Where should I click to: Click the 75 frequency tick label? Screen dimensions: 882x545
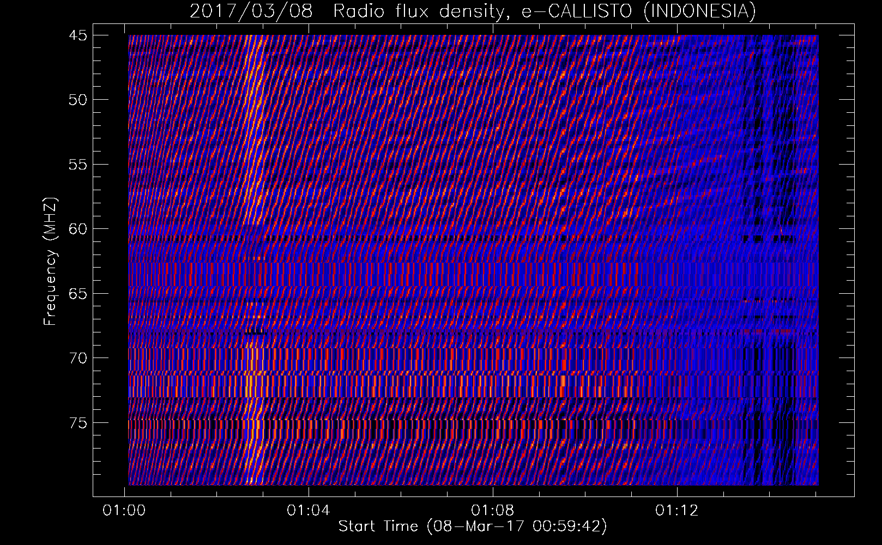point(77,423)
